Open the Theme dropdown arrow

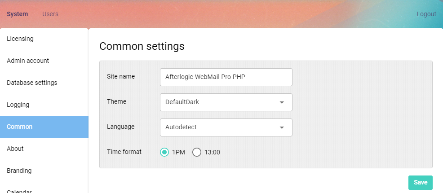[x=282, y=102]
